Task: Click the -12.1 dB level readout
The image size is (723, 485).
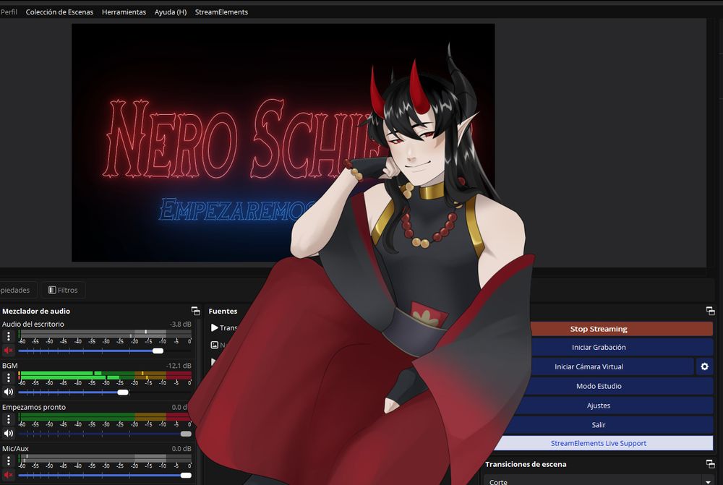Action: 179,366
